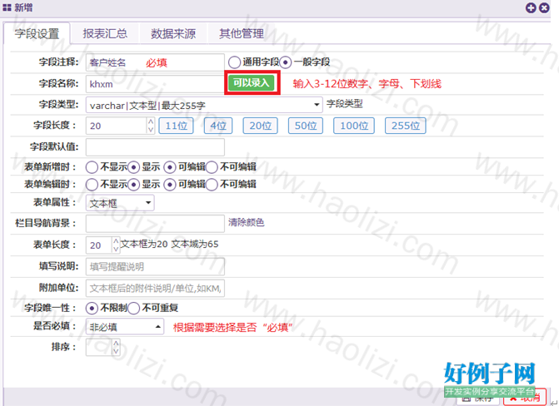
Task: Click the 附加单位 input field
Action: tap(155, 288)
